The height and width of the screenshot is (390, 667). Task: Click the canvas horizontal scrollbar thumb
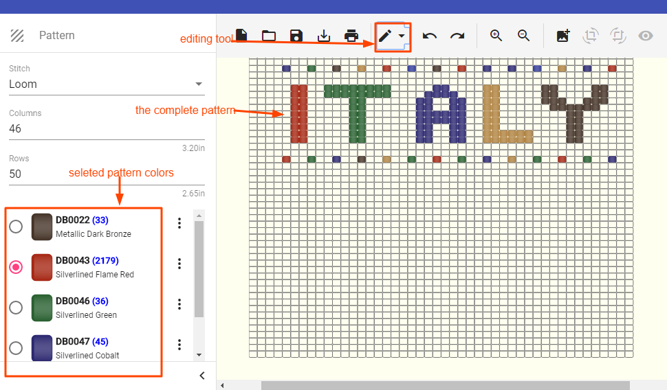coord(445,385)
